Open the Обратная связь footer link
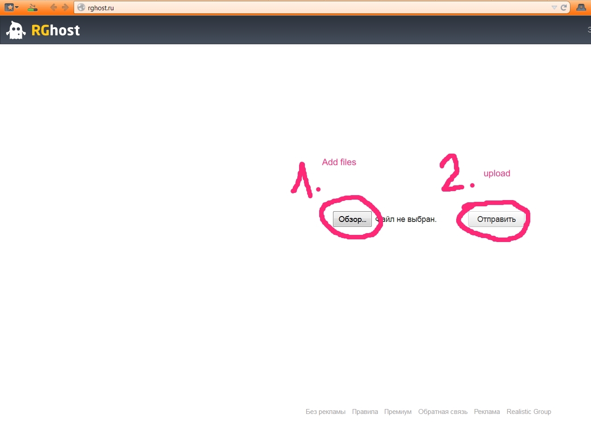The height and width of the screenshot is (426, 591). (x=443, y=412)
